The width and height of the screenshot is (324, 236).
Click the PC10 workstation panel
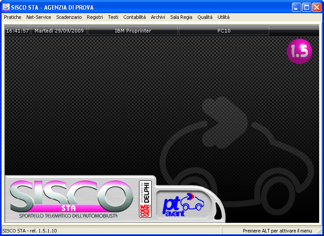click(224, 31)
